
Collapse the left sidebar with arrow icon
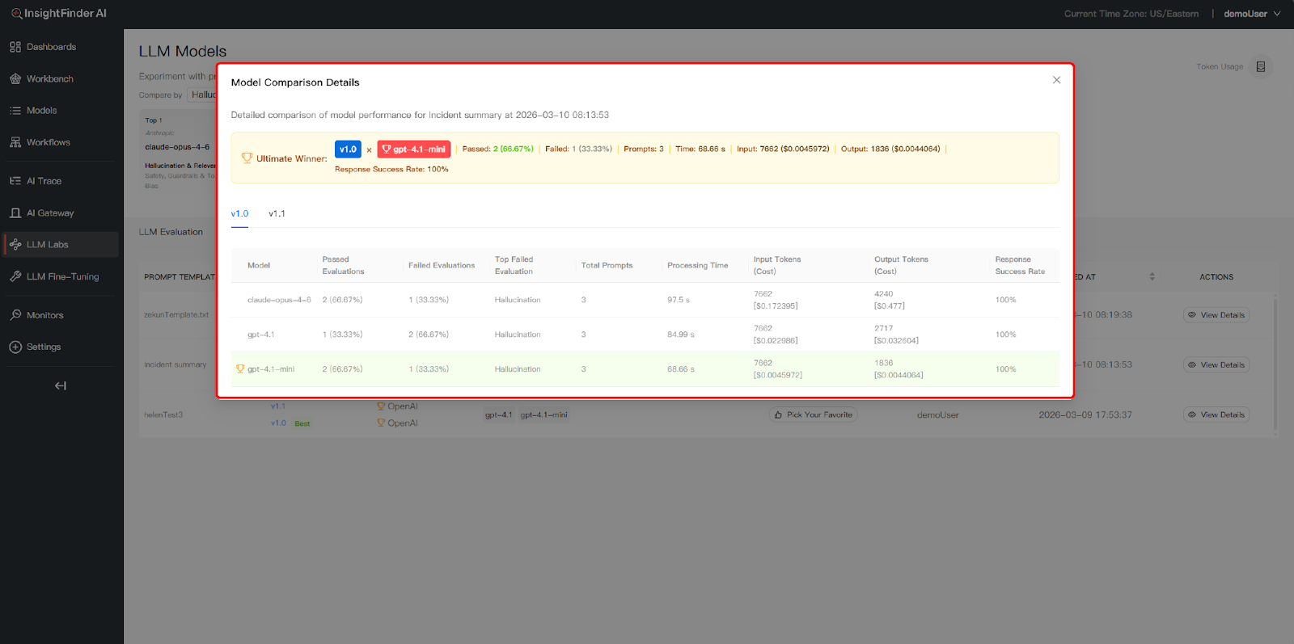(61, 386)
